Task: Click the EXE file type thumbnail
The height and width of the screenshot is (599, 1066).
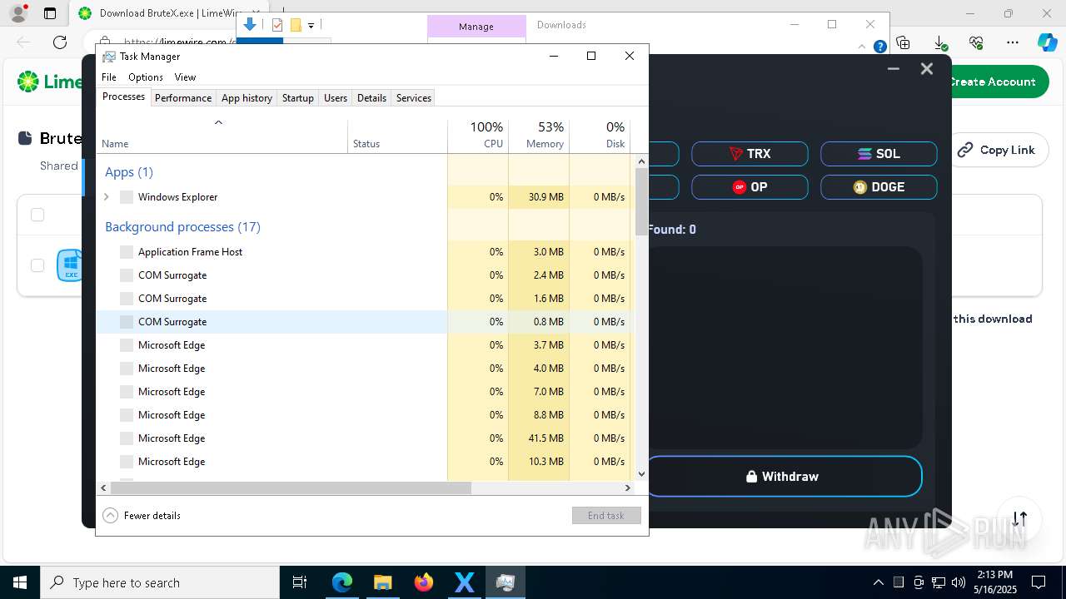Action: pos(70,265)
